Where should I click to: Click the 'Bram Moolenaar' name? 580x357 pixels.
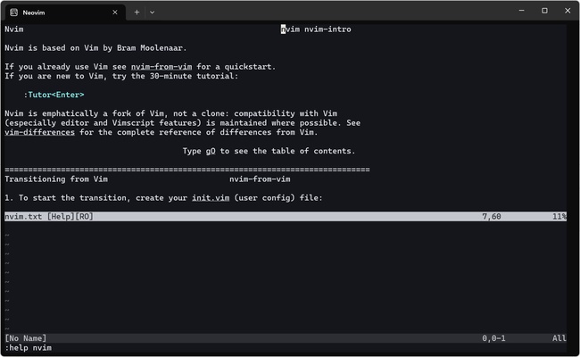point(149,48)
